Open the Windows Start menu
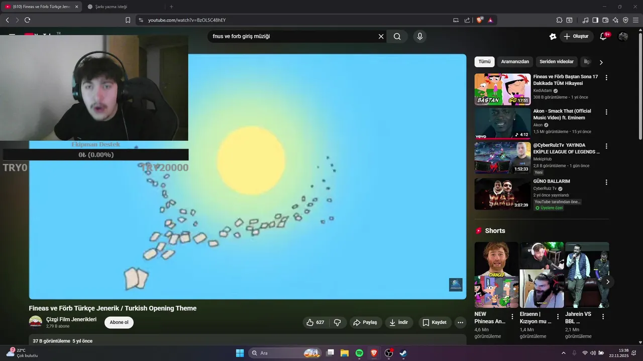 coord(240,353)
